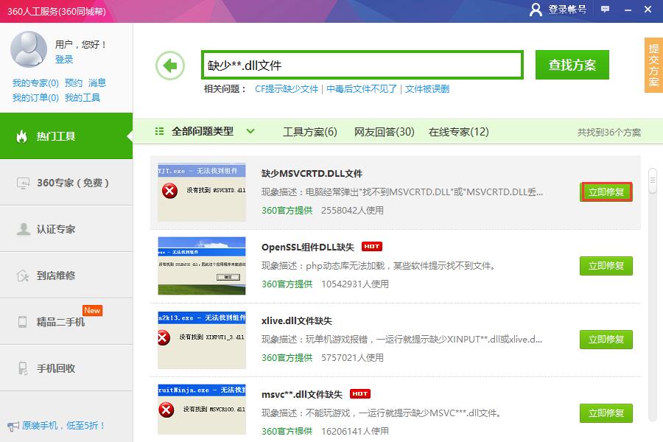Open the 预约 link
This screenshot has width=663, height=442.
pos(74,83)
